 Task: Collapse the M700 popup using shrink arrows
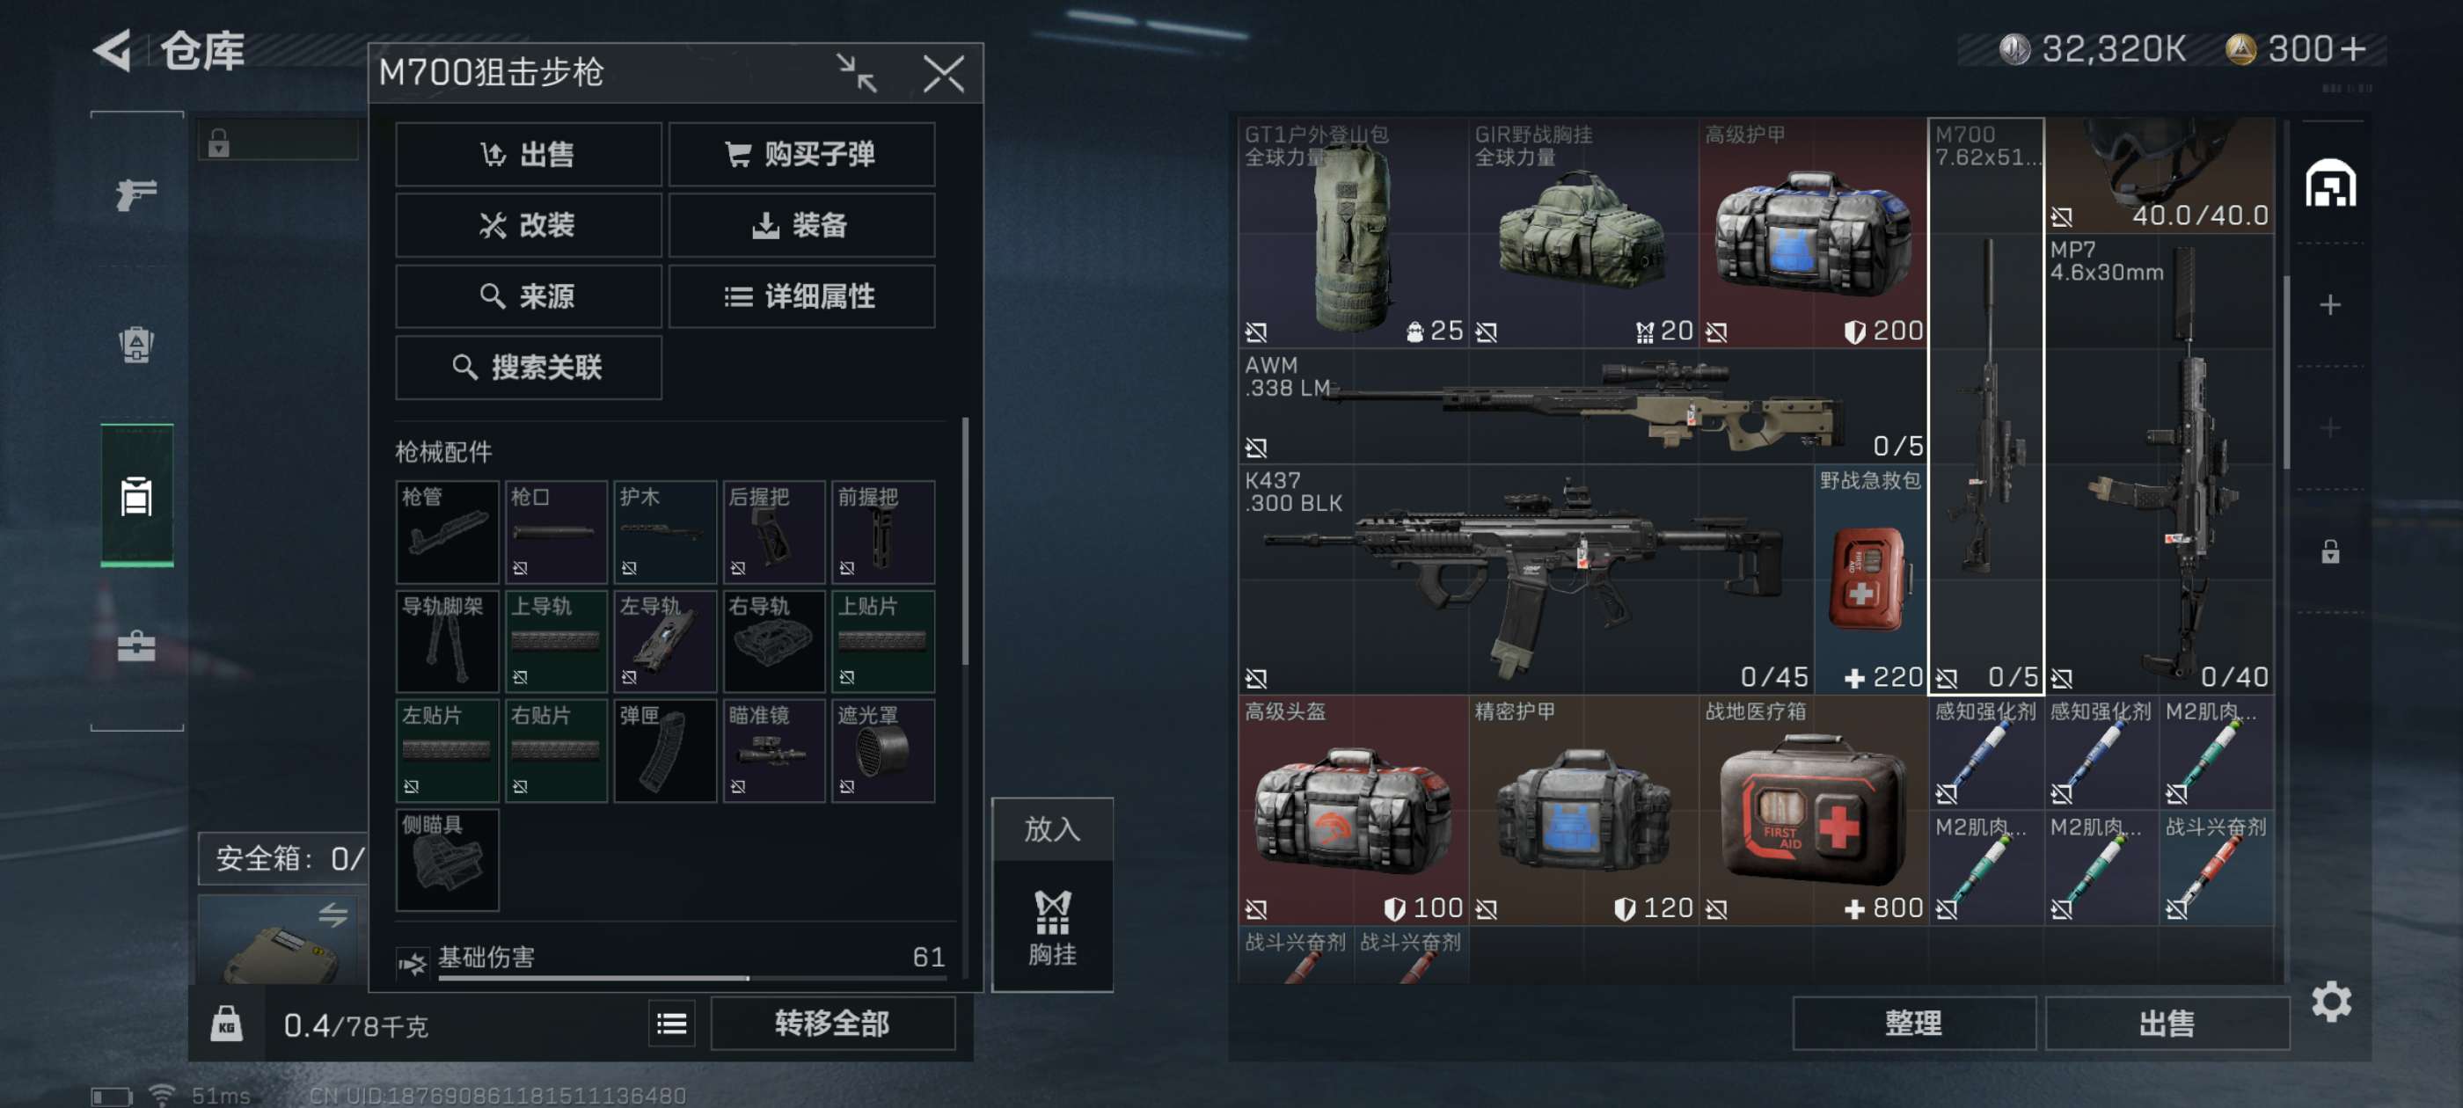[x=856, y=73]
